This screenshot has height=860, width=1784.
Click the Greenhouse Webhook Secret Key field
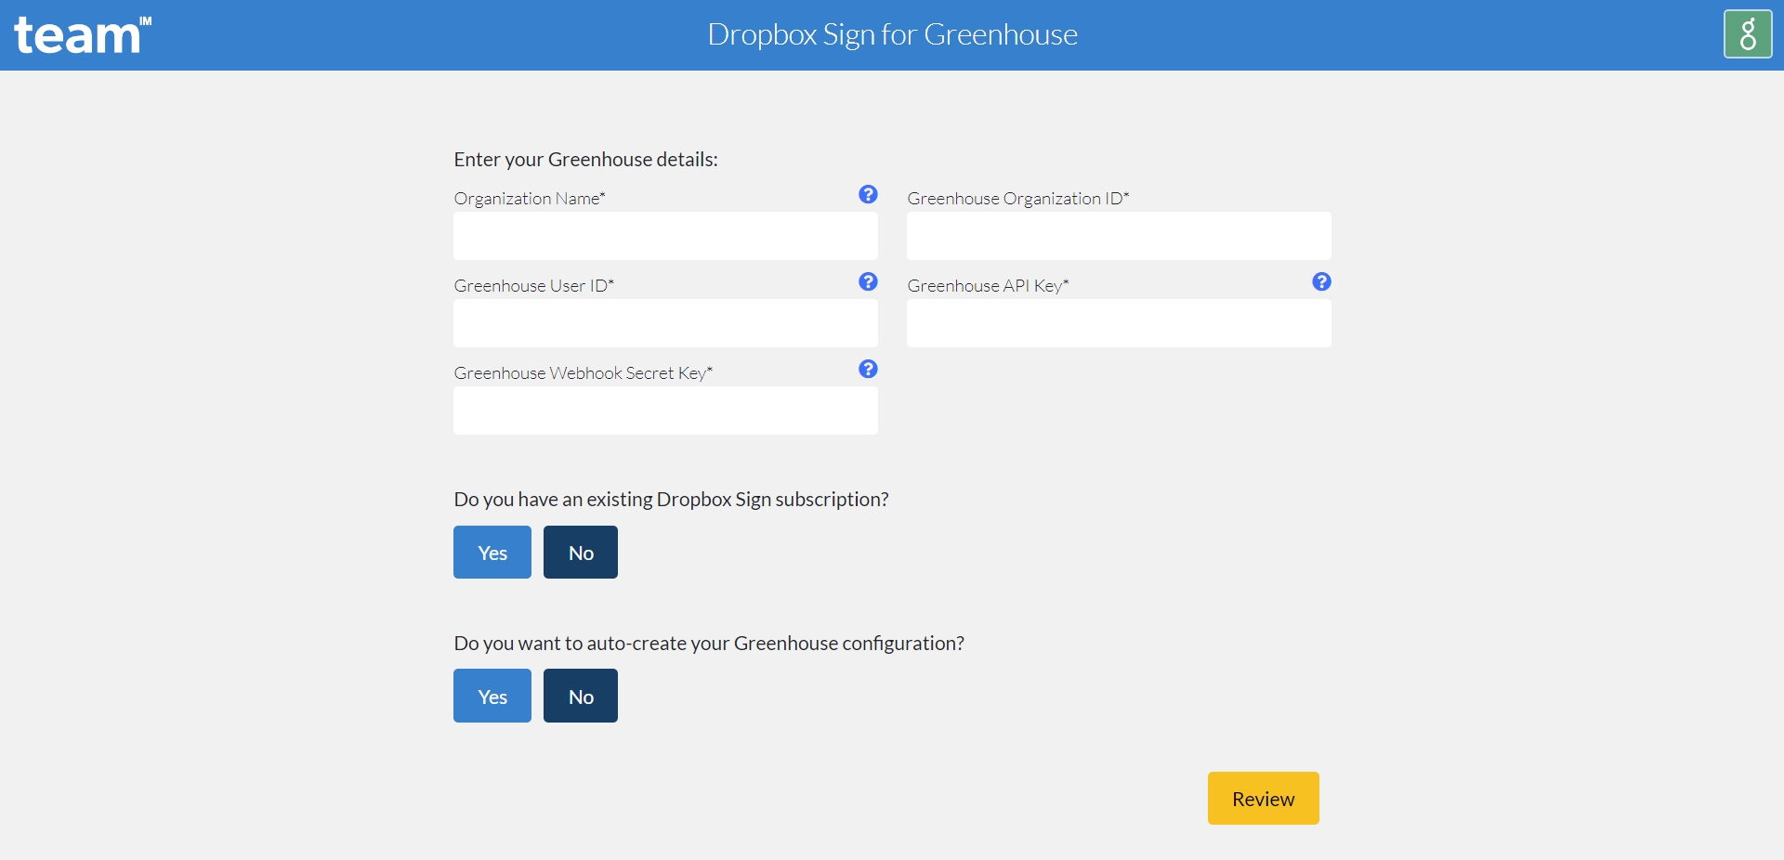[x=664, y=410]
